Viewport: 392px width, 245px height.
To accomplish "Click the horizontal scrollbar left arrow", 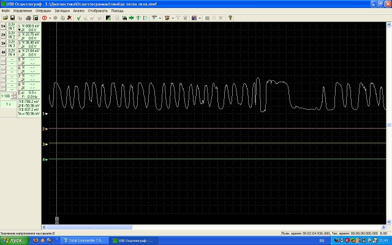I will 43,227.
